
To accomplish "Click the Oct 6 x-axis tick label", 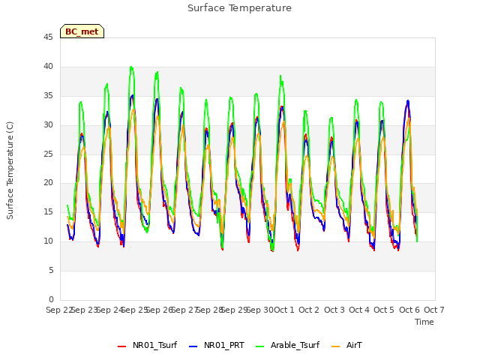I will click(409, 310).
